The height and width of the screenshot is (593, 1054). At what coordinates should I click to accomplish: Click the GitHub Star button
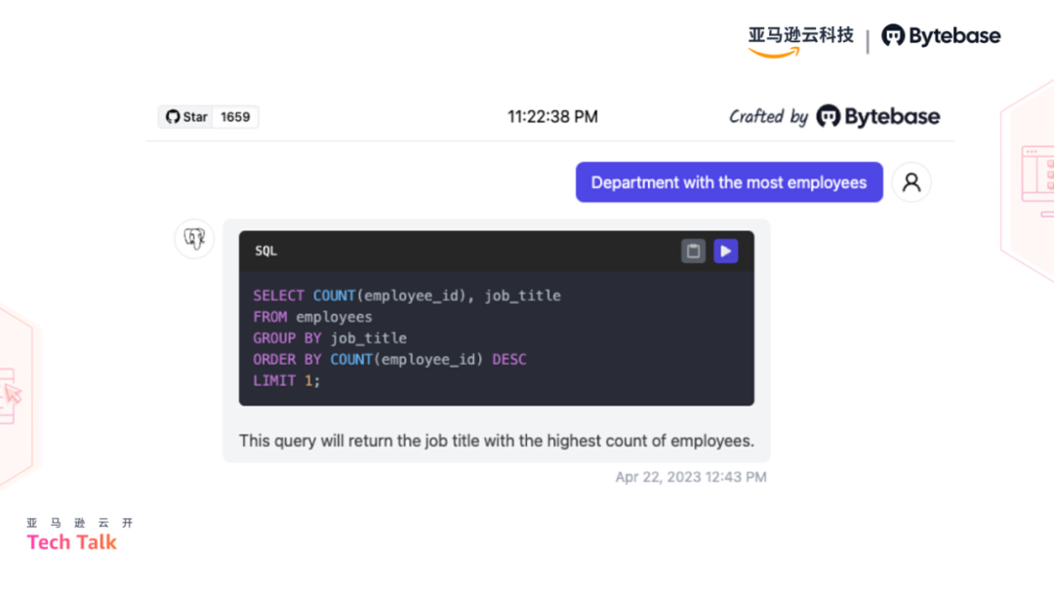coord(186,117)
